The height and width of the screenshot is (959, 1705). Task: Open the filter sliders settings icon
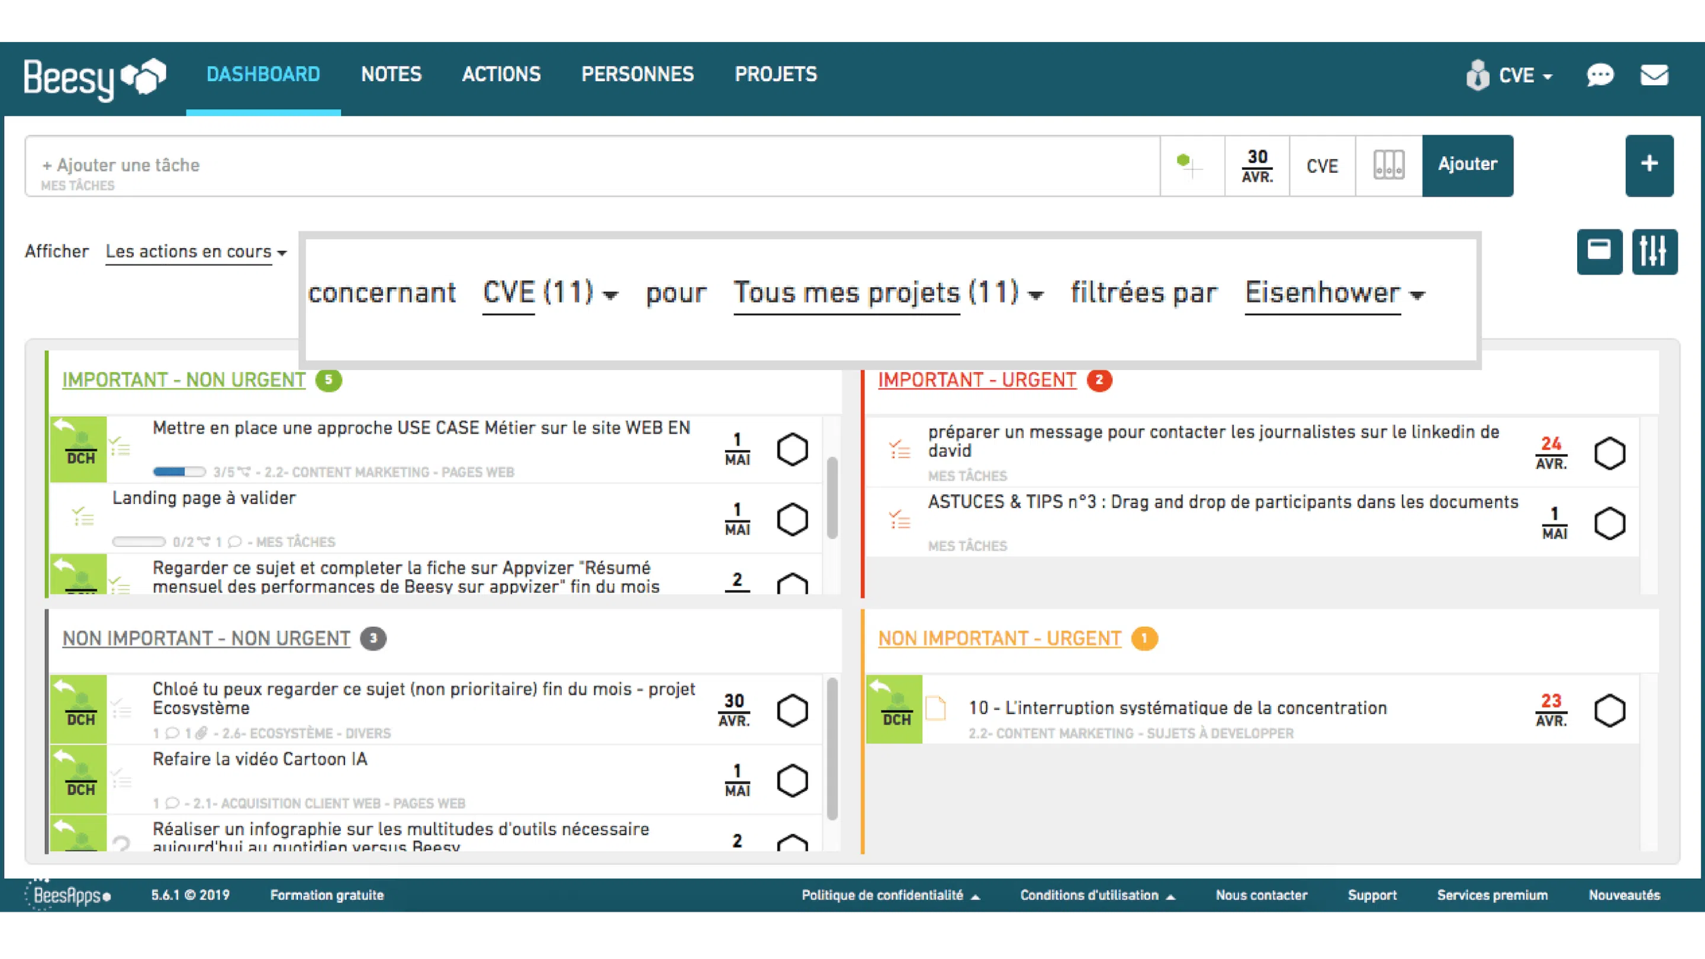[1654, 252]
